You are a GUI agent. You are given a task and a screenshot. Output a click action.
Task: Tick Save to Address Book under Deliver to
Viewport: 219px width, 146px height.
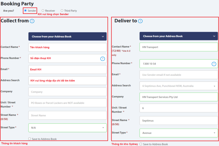141,144
